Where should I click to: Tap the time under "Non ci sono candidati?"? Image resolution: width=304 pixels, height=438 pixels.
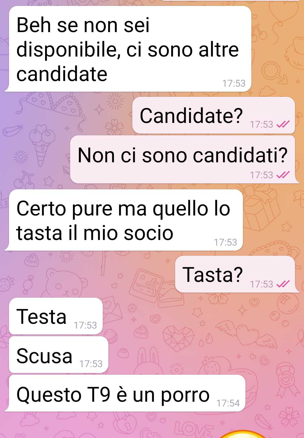pos(261,175)
